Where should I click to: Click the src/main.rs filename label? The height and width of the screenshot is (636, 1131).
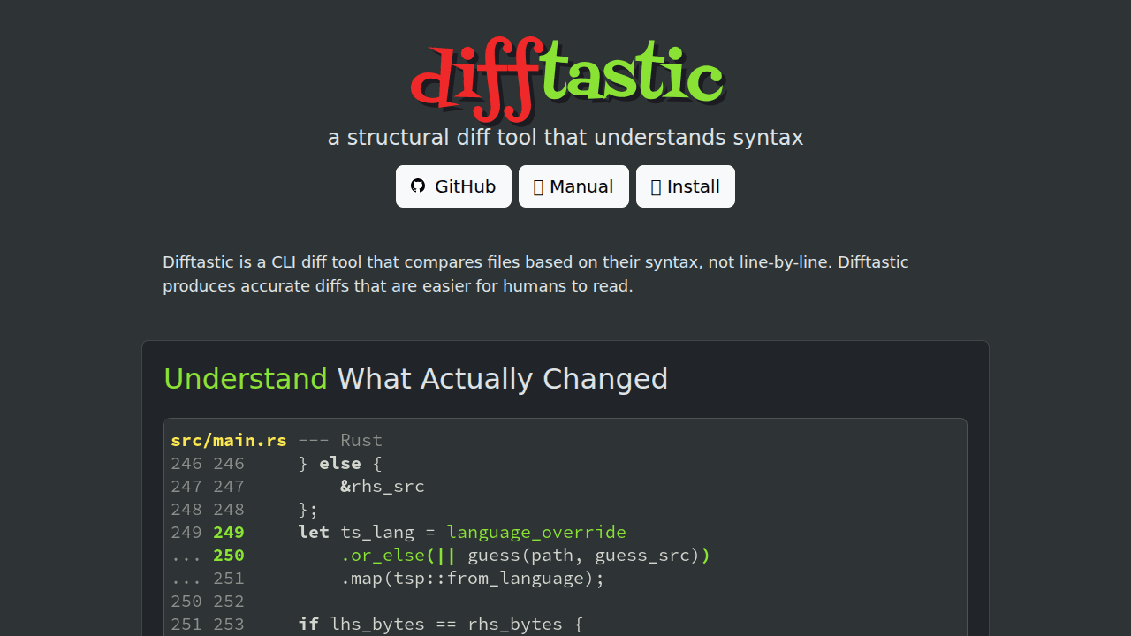[229, 440]
